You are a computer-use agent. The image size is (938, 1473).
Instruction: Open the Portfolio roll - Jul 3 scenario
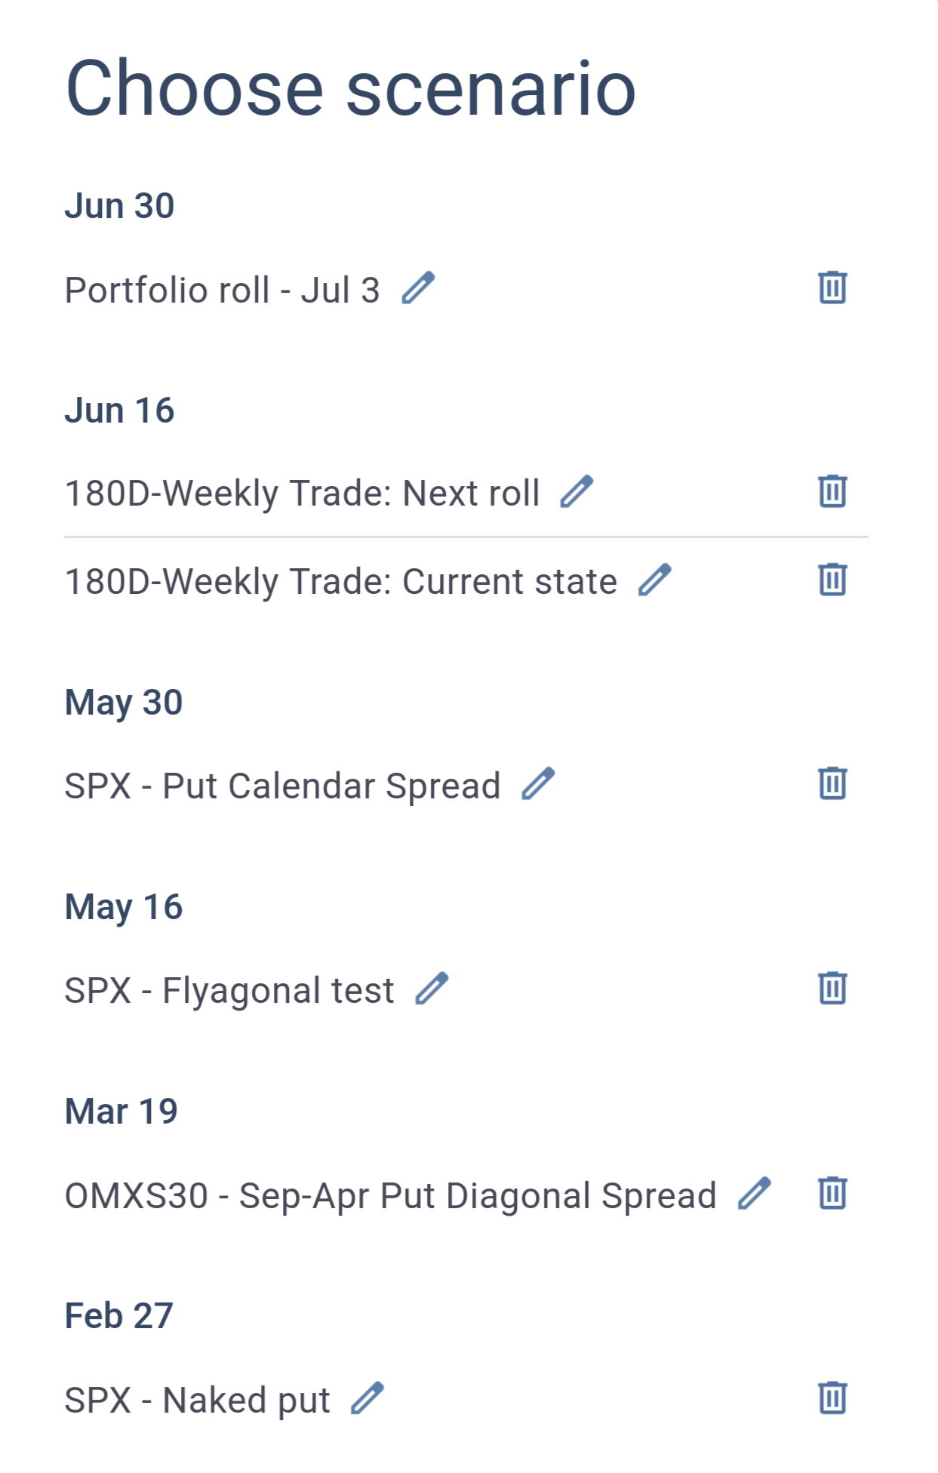point(222,290)
